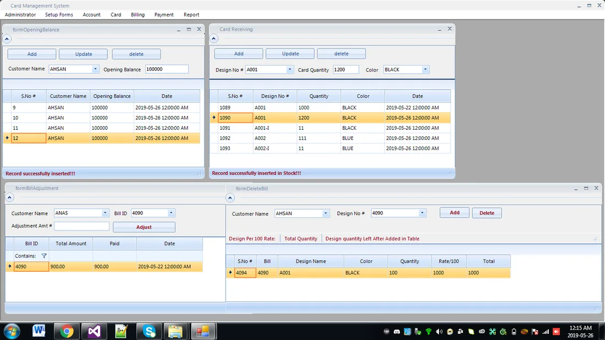Click Delete in formDeleteBill
605x340 pixels.
(x=487, y=213)
